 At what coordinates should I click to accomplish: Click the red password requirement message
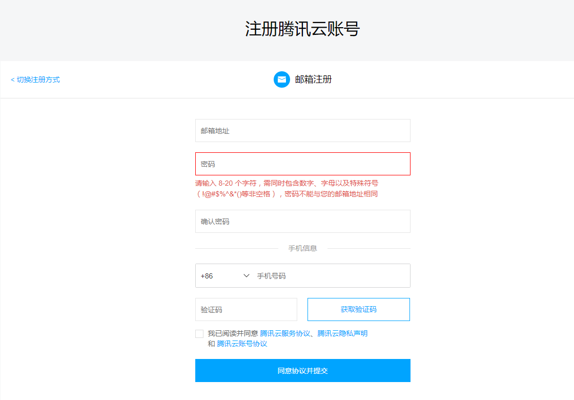point(287,188)
